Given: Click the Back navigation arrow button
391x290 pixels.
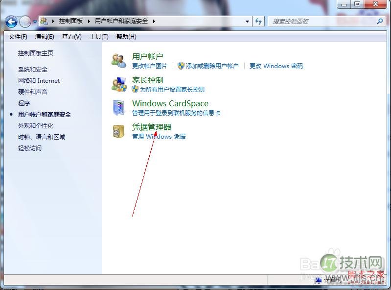Looking at the screenshot, I should [11, 22].
